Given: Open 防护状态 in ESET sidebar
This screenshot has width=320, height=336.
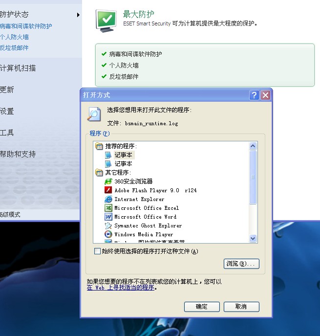Looking at the screenshot, I should [x=14, y=15].
